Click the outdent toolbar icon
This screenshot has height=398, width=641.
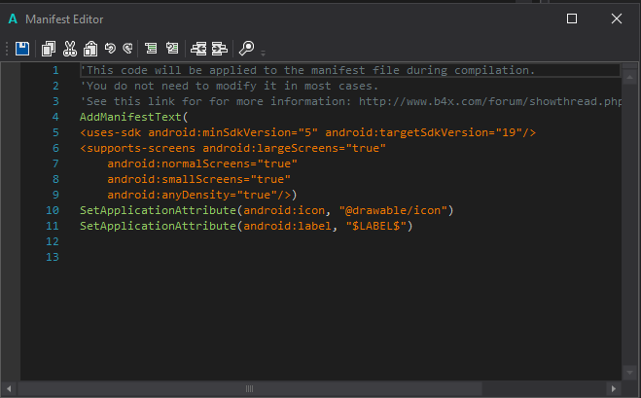coord(198,48)
